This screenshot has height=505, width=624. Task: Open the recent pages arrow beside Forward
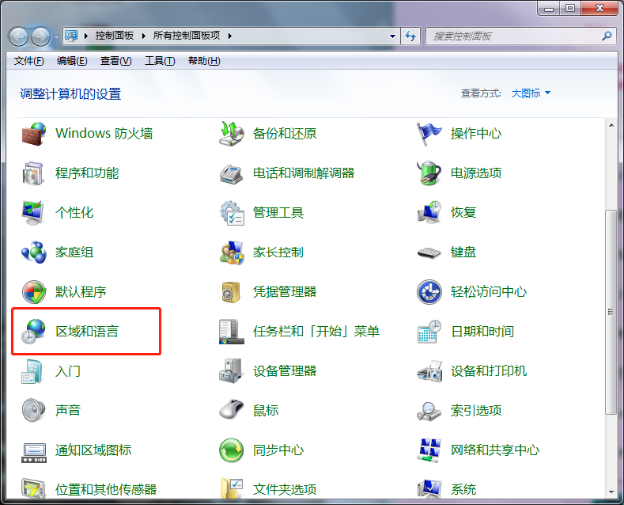coord(56,36)
